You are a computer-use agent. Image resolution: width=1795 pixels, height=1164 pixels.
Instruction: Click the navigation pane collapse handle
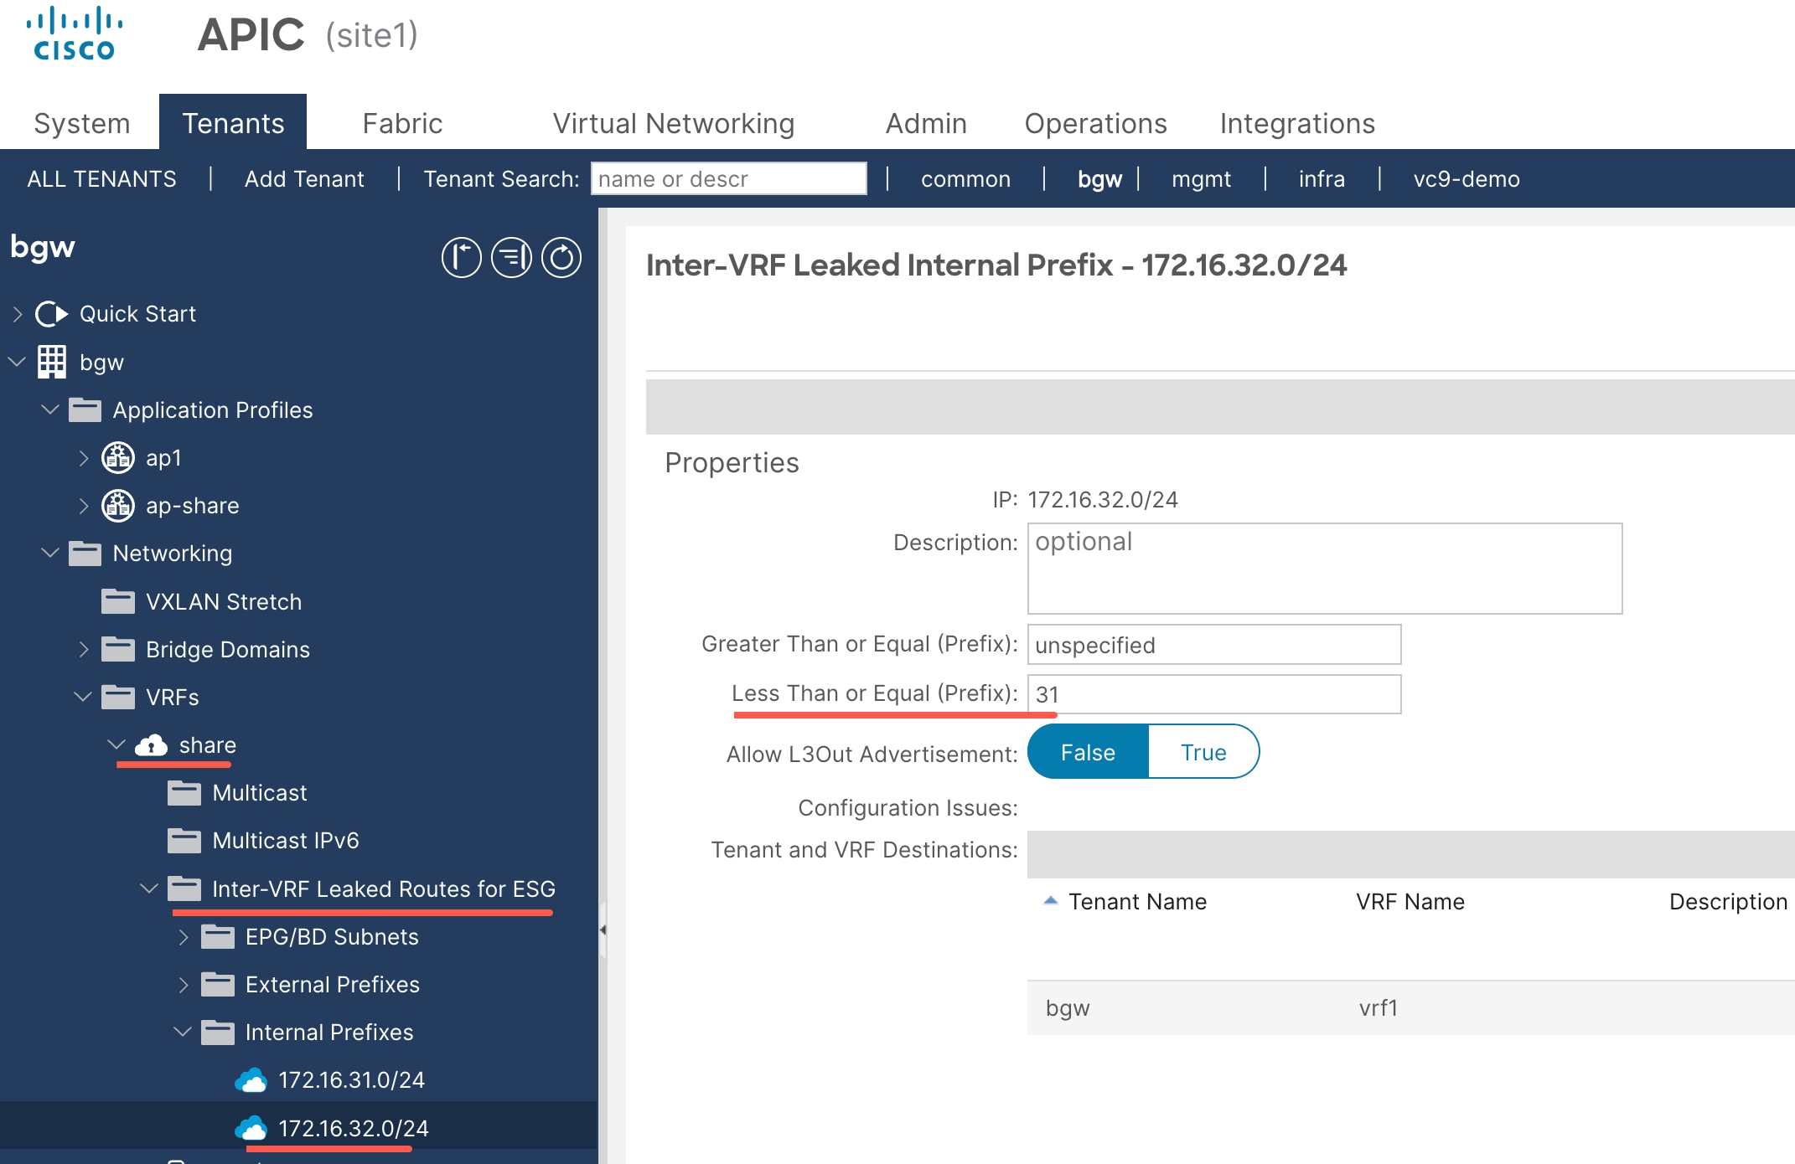(x=603, y=930)
